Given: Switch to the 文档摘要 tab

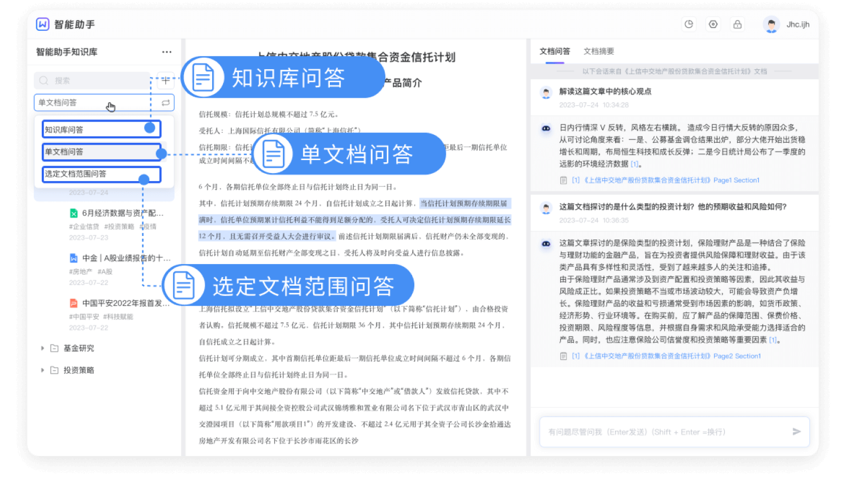Looking at the screenshot, I should [600, 51].
